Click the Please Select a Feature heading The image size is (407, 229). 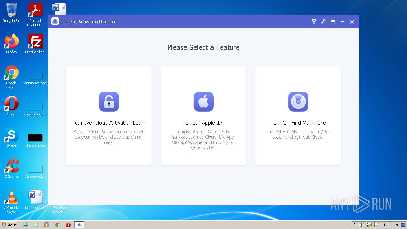pyautogui.click(x=203, y=47)
